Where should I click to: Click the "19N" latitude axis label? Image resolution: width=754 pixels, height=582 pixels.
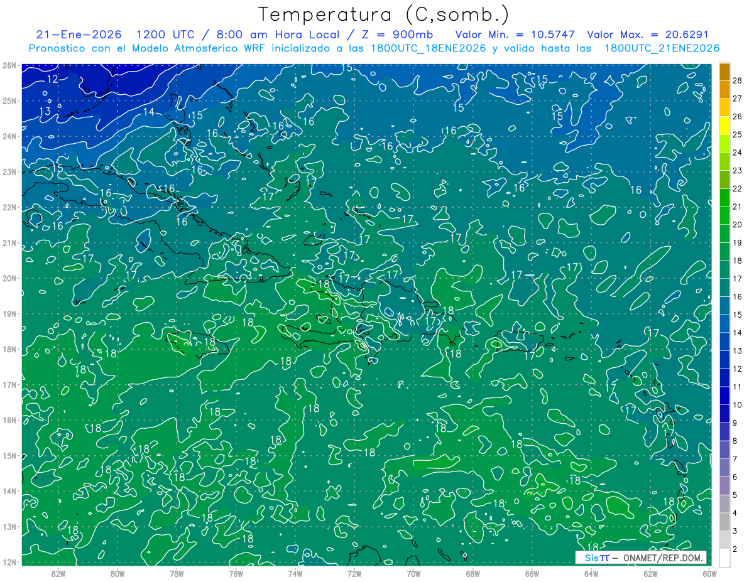(x=9, y=314)
